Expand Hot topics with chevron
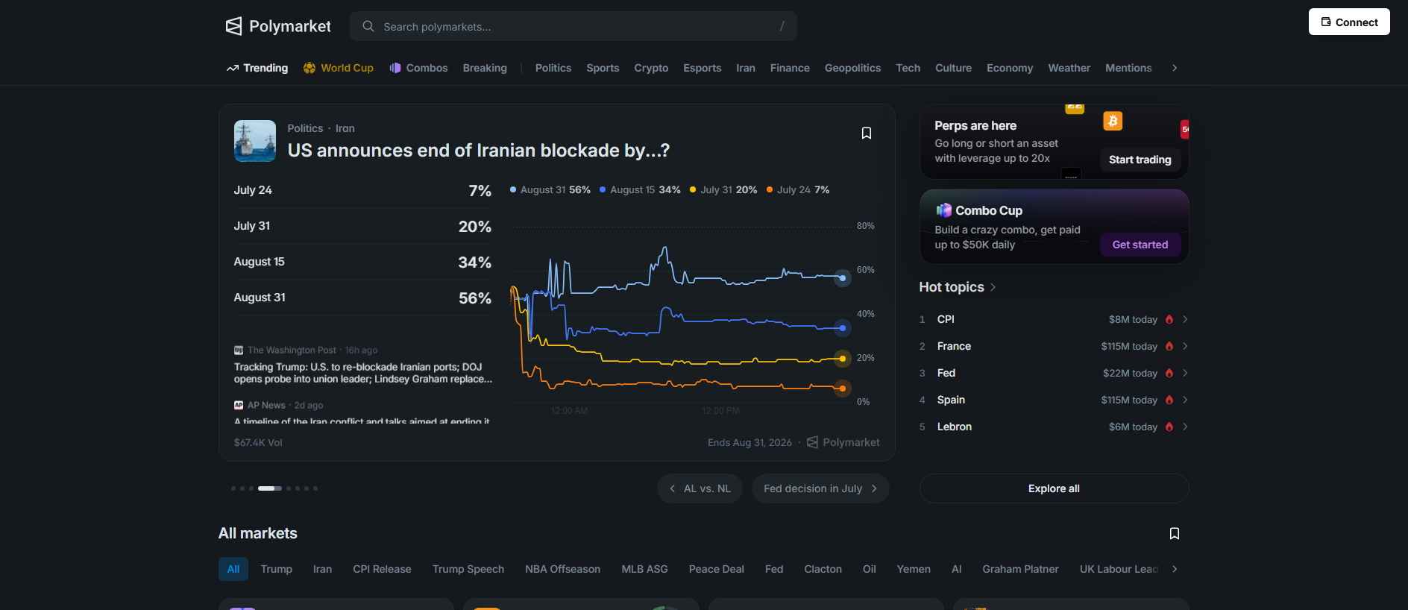1408x610 pixels. pyautogui.click(x=993, y=287)
